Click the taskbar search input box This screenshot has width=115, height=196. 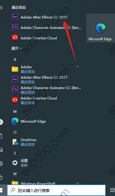[56, 190]
